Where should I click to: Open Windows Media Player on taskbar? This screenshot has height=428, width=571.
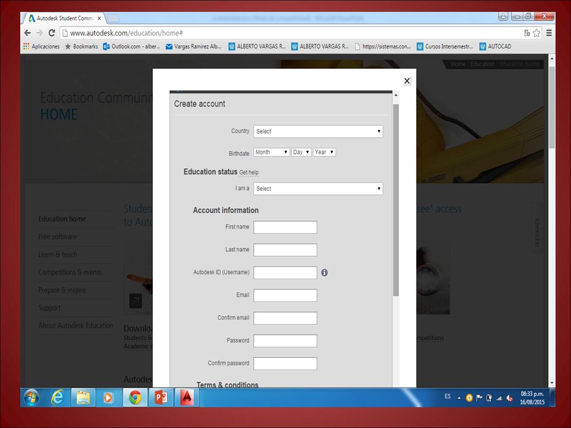click(x=108, y=398)
